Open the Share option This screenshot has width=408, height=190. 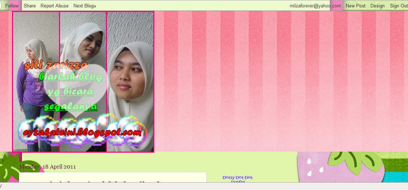pyautogui.click(x=30, y=6)
